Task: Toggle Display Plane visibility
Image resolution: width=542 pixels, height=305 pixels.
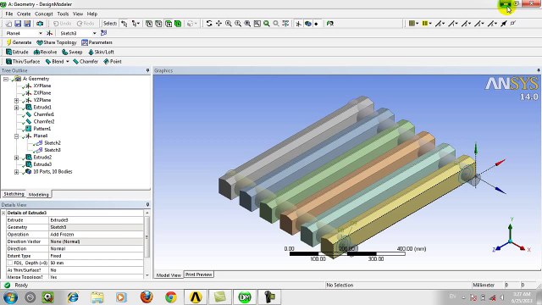Action: coord(298,24)
